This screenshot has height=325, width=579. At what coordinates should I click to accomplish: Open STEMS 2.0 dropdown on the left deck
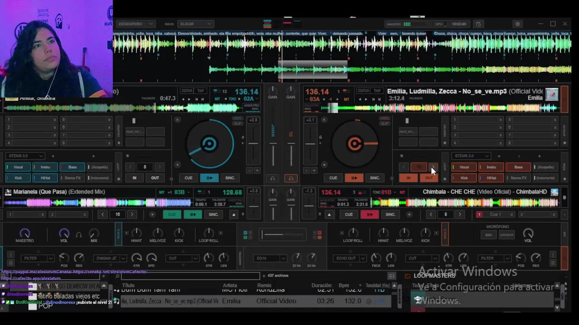25,156
